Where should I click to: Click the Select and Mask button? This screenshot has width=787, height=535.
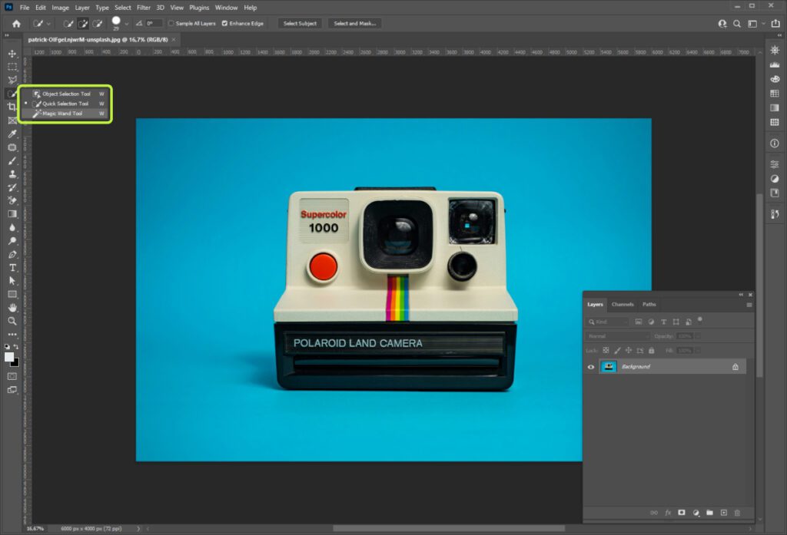tap(354, 24)
